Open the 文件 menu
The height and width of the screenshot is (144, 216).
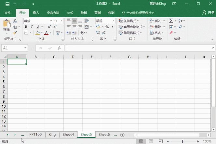pyautogui.click(x=7, y=13)
